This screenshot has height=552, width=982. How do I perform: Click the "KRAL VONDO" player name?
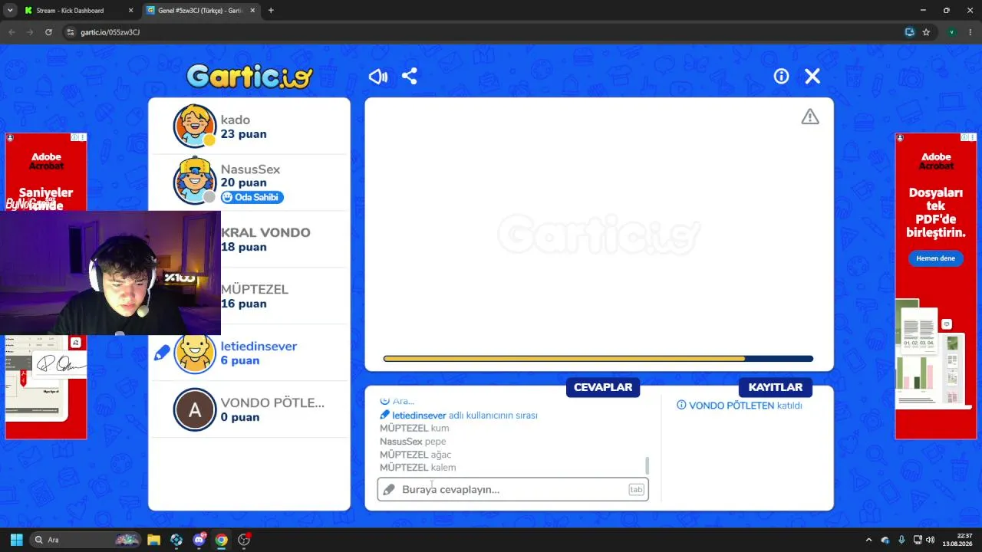point(265,232)
